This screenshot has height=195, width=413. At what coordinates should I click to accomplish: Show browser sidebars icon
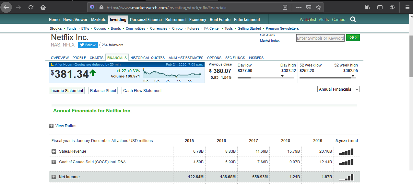(x=380, y=7)
